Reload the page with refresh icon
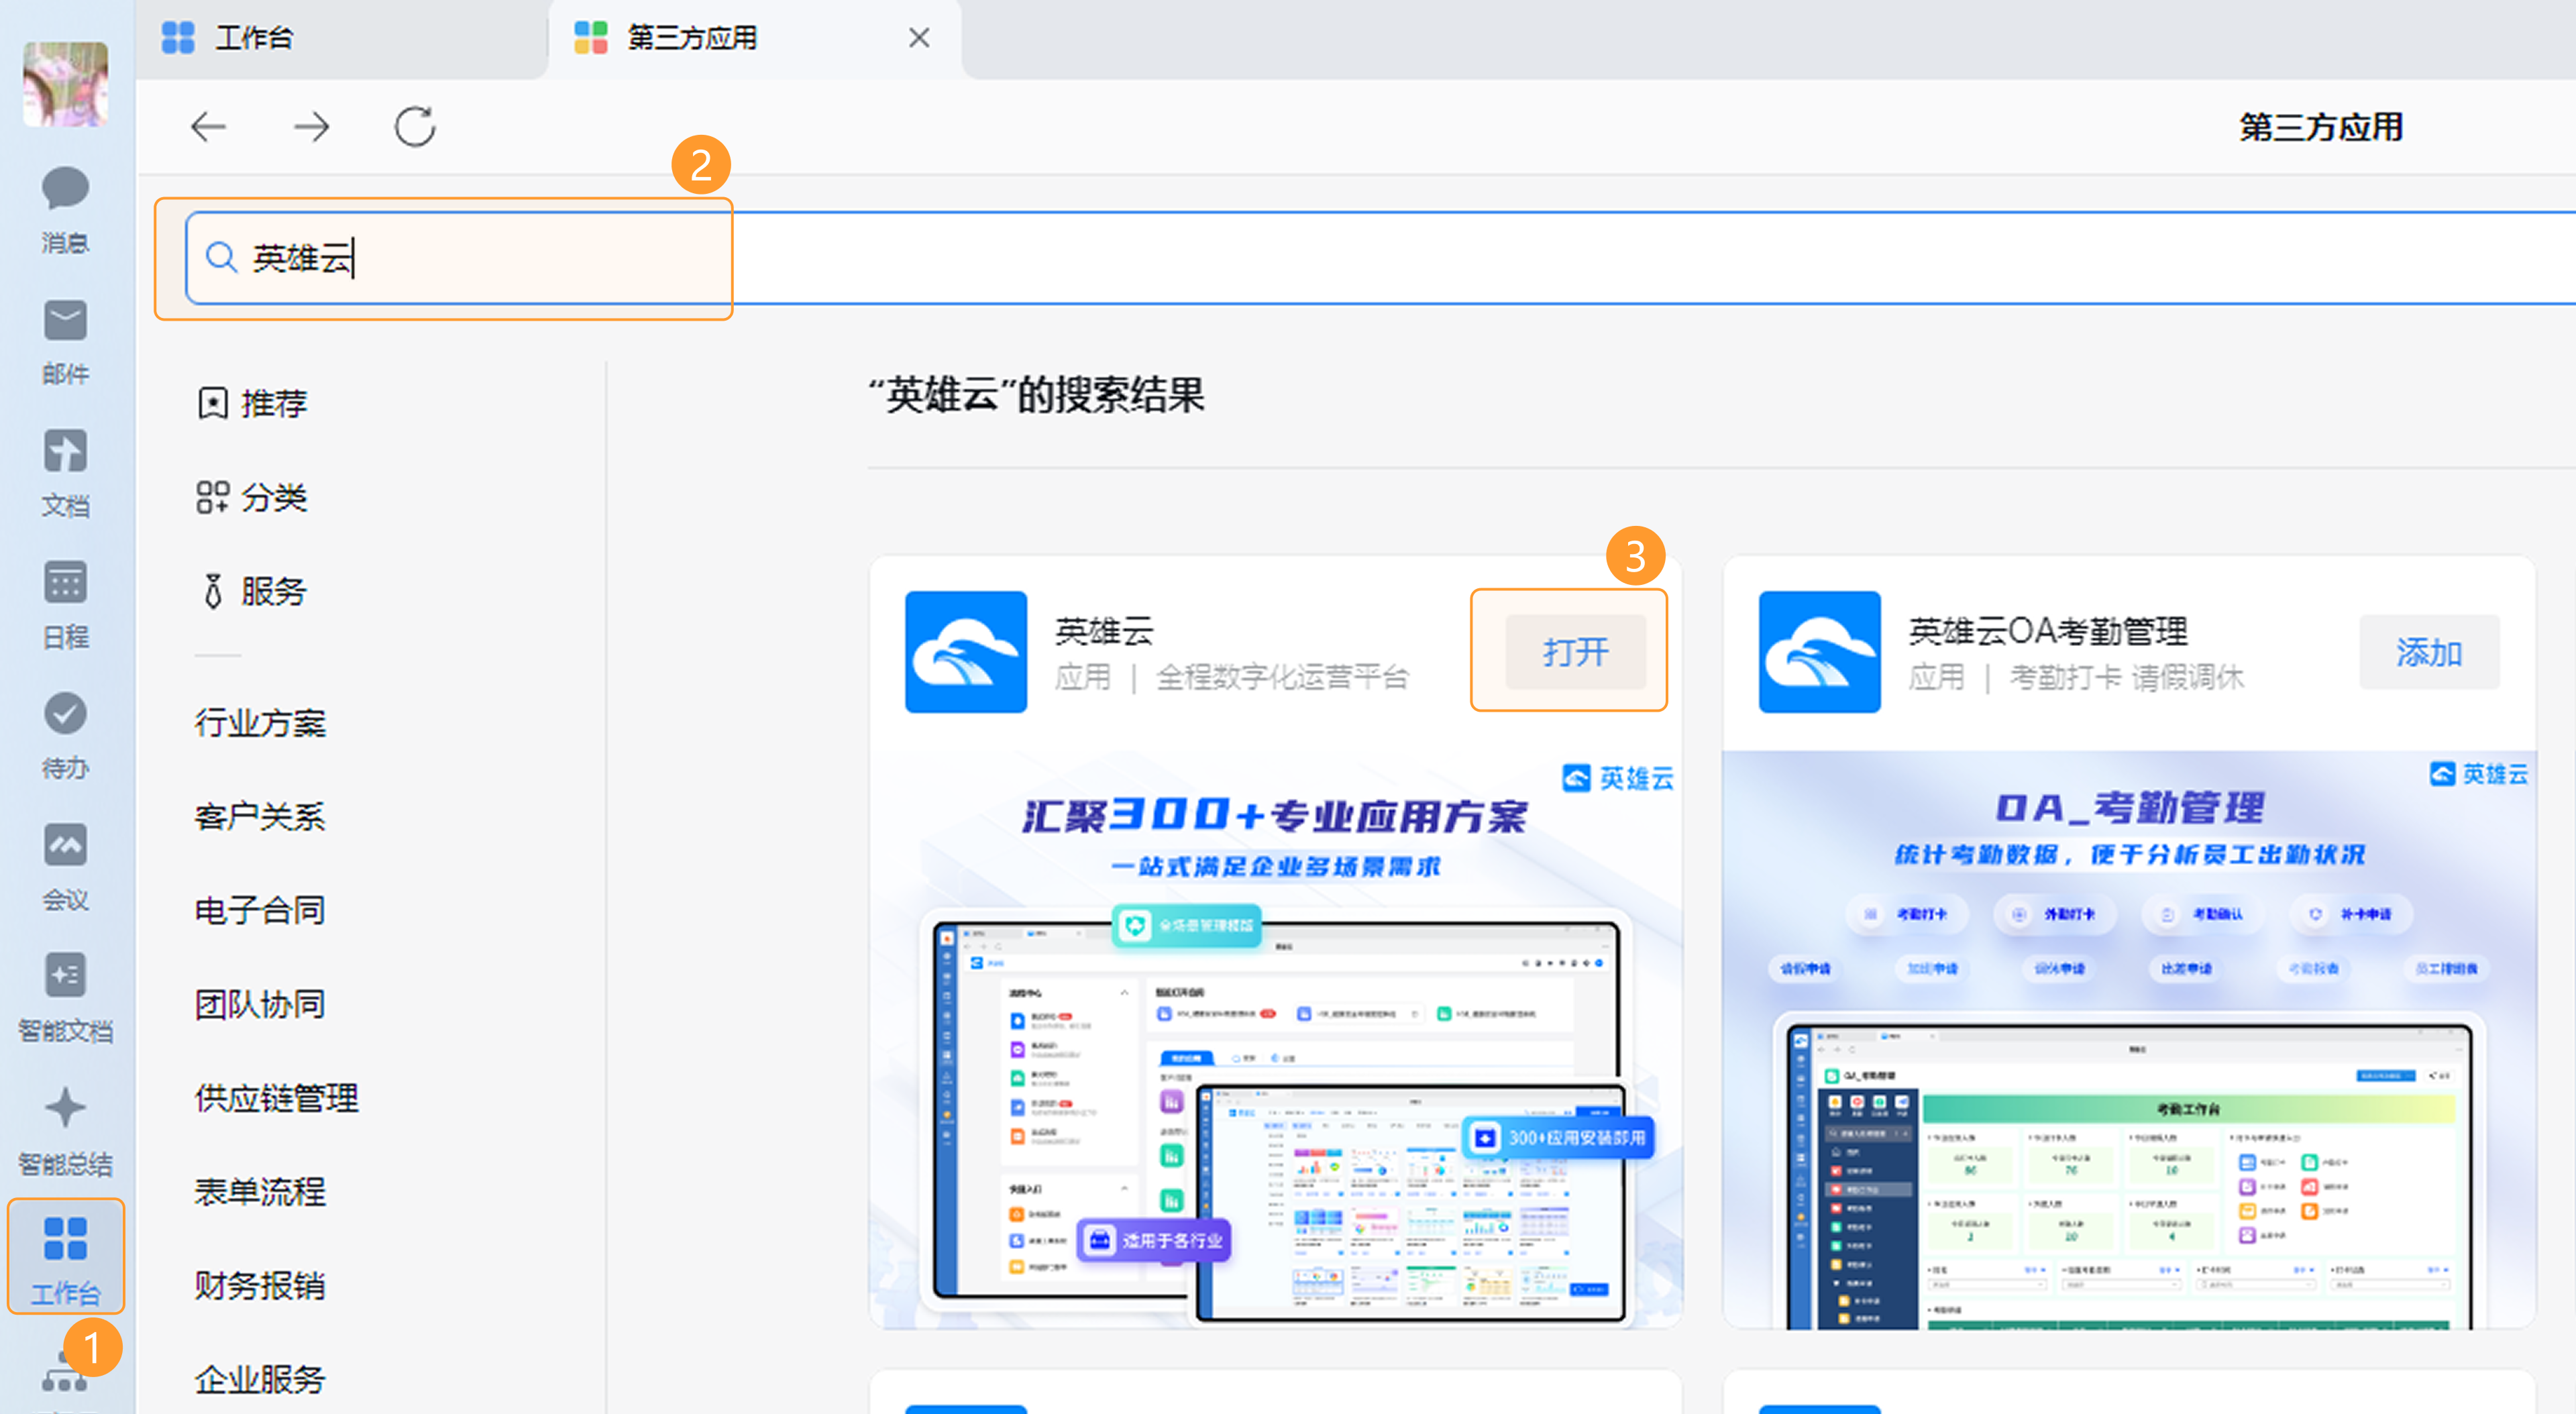Image resolution: width=2576 pixels, height=1414 pixels. pyautogui.click(x=415, y=127)
